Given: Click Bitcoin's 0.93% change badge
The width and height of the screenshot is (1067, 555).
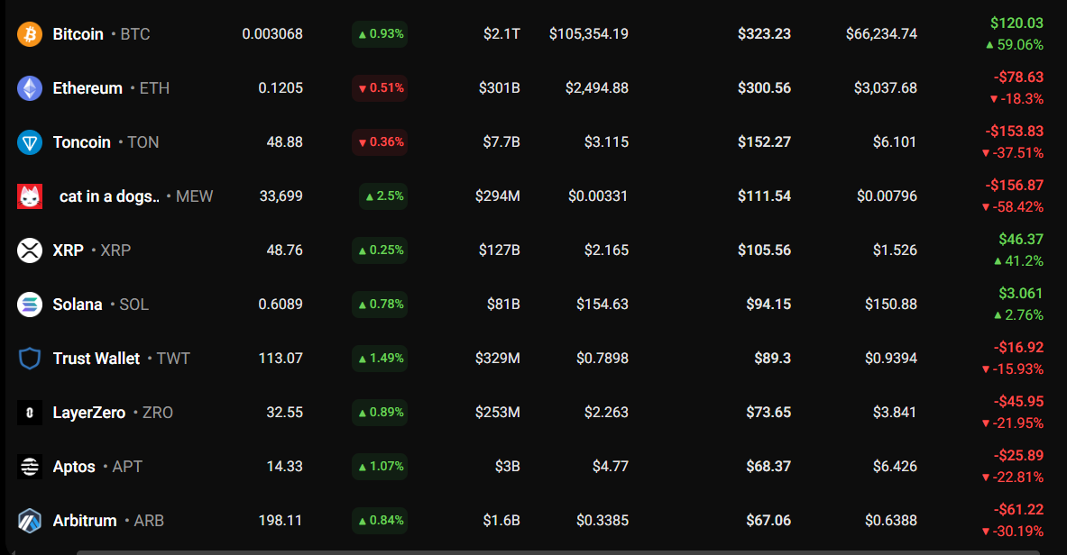Looking at the screenshot, I should coord(380,34).
